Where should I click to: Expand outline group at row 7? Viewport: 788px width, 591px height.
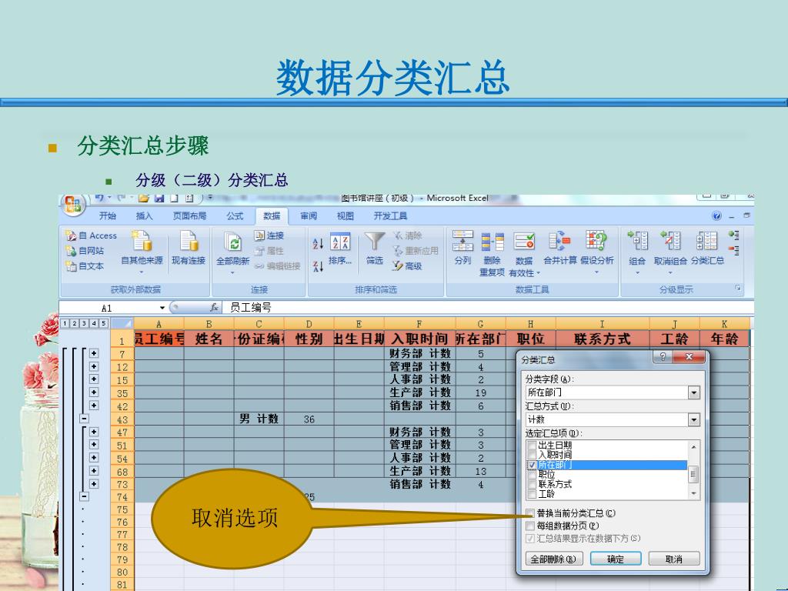point(94,353)
